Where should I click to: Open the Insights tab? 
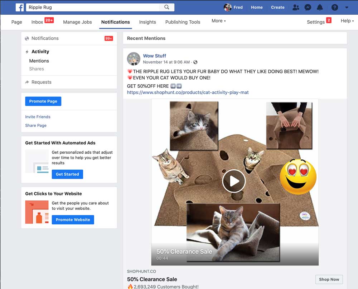click(147, 22)
